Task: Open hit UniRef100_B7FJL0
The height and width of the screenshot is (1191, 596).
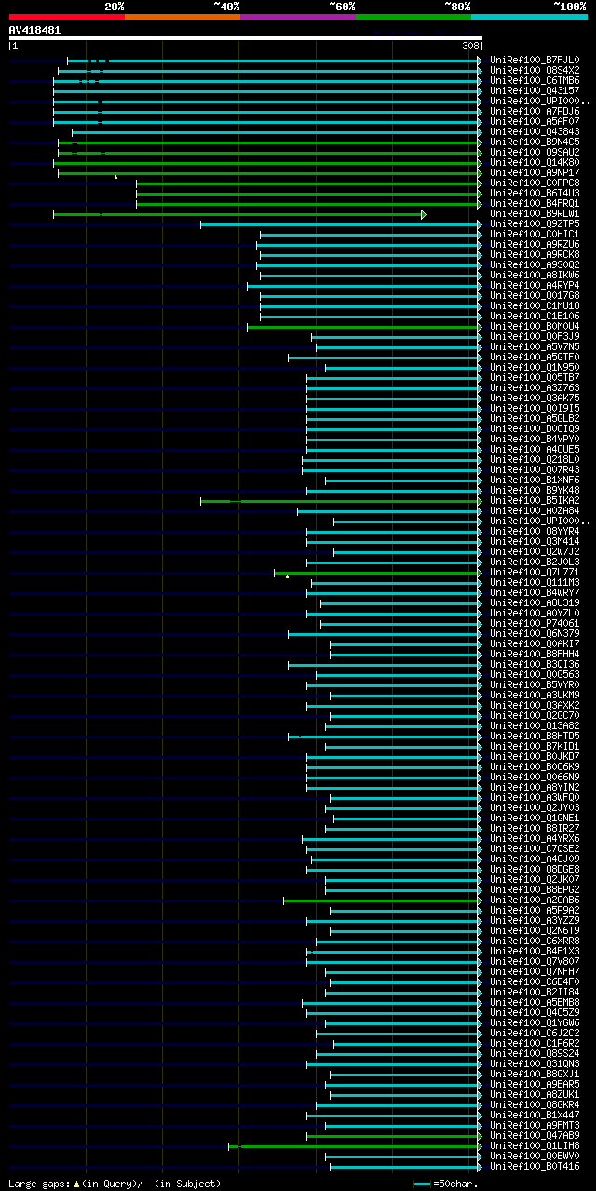Action: [535, 61]
